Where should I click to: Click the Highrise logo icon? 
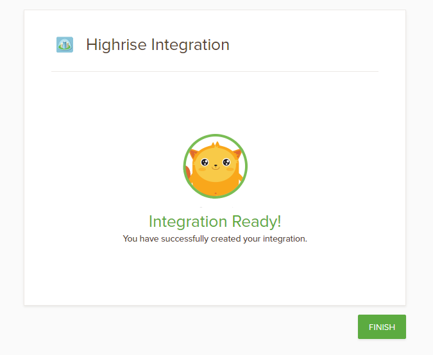coord(64,44)
